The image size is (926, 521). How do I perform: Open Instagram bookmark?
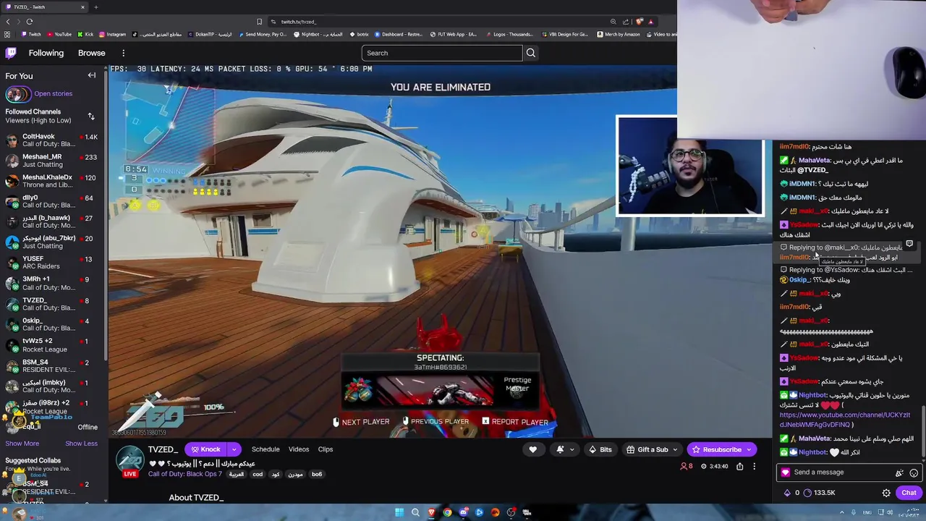pos(112,34)
